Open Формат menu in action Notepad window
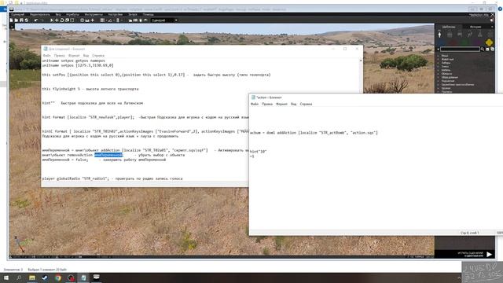The width and height of the screenshot is (503, 283). 281,104
